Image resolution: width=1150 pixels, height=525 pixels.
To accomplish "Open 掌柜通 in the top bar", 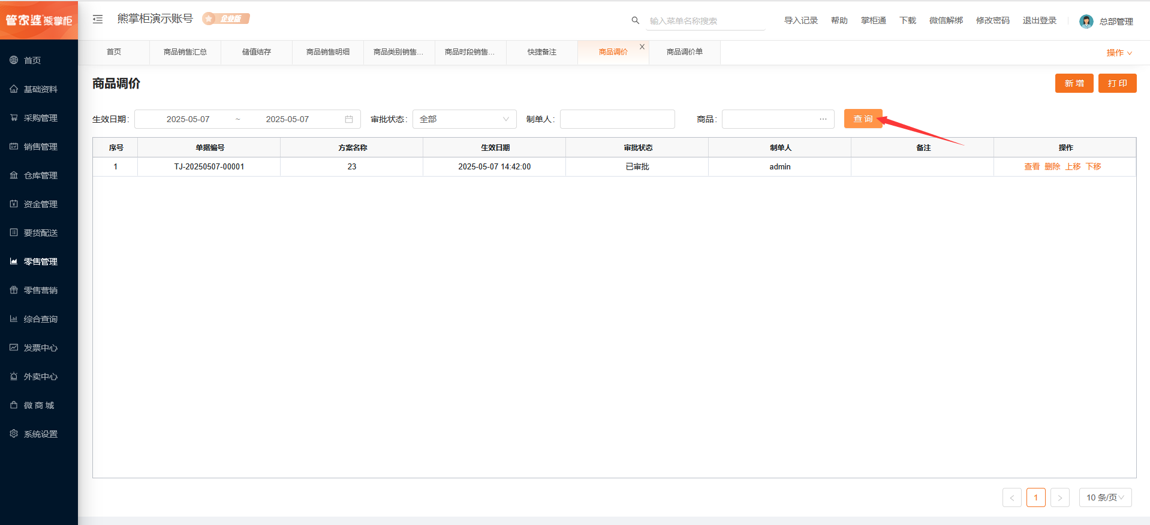I will (874, 20).
